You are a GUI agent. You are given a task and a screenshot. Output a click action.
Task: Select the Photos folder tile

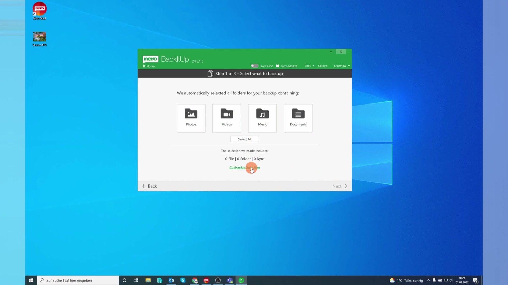(x=191, y=118)
